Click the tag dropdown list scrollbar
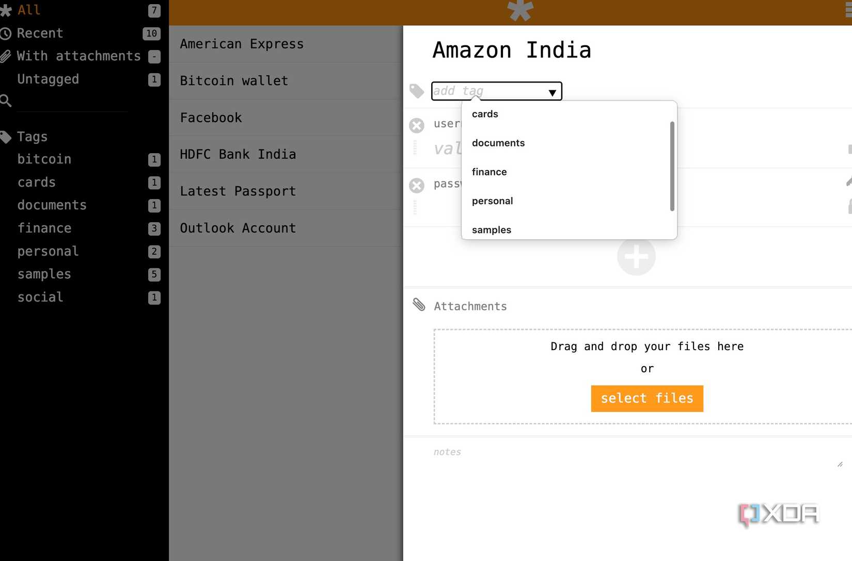 [x=672, y=166]
